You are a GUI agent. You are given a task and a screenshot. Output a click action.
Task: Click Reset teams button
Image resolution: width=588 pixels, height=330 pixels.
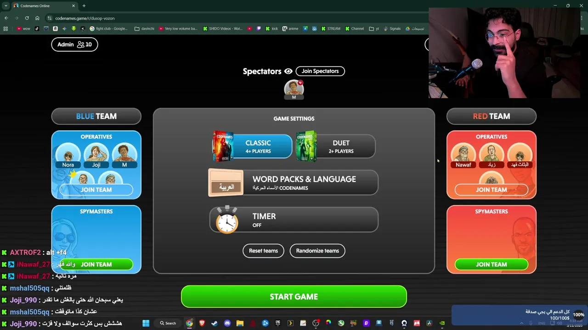click(263, 251)
